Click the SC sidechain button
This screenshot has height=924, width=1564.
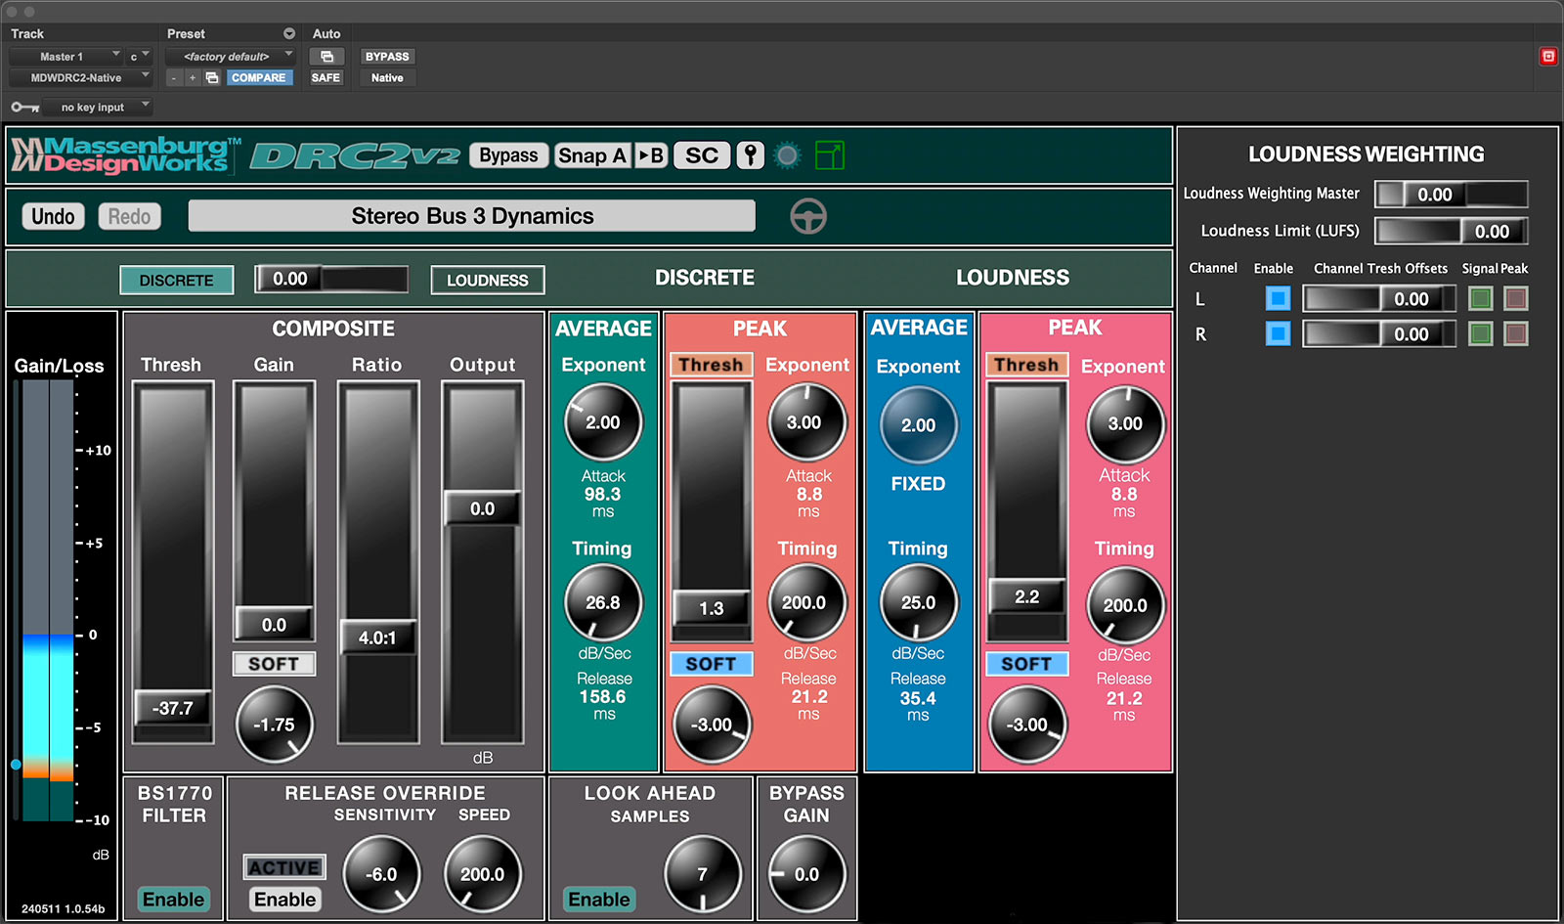tap(701, 155)
